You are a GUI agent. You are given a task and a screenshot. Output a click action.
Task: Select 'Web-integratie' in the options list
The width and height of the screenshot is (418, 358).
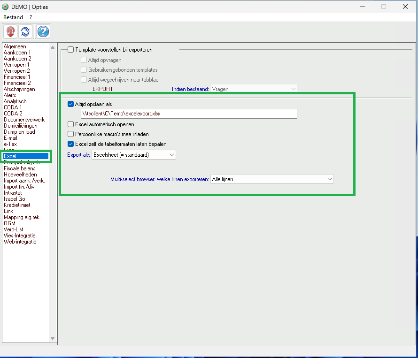coord(20,242)
